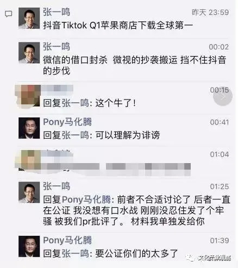Tap the pixelated avatar beside 这个牛了
This screenshot has height=268, width=238.
(x=29, y=96)
